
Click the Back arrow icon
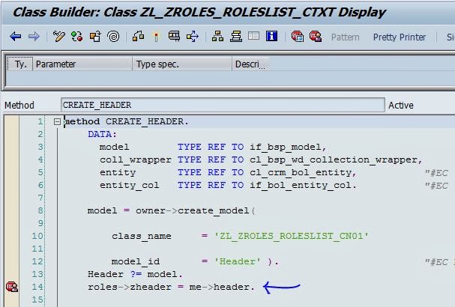(16, 37)
